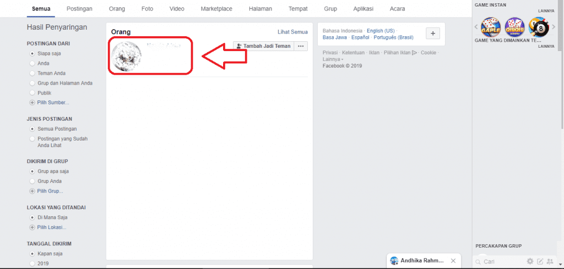Close the Andhika Rahm... chat tab
564x269 pixels.
tap(453, 261)
